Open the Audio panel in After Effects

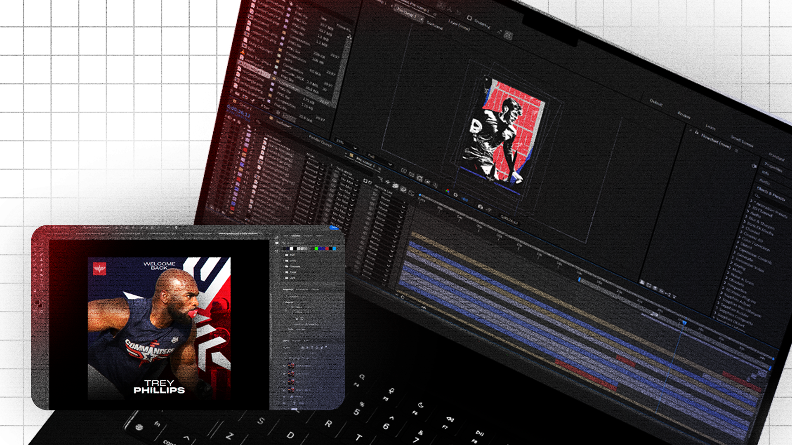tap(764, 182)
